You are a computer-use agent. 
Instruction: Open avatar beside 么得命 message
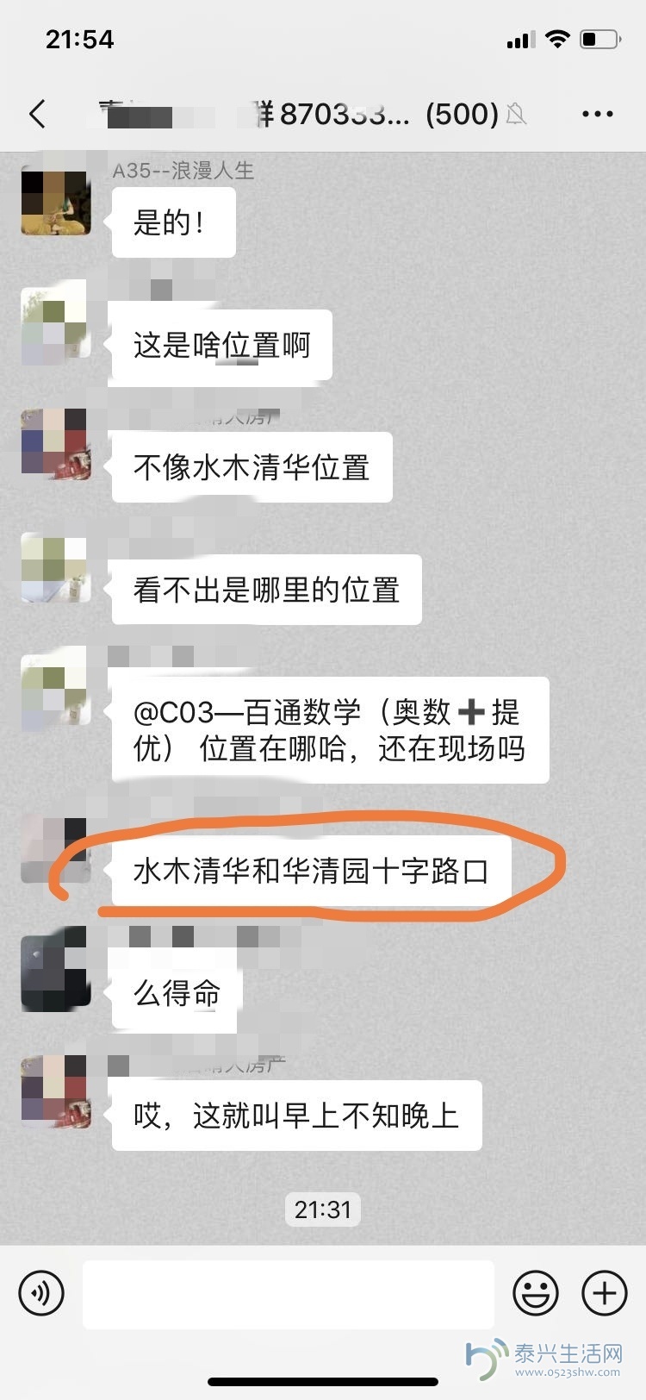point(55,967)
